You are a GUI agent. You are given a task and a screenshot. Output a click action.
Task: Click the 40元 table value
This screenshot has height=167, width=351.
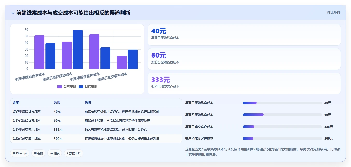point(57,111)
